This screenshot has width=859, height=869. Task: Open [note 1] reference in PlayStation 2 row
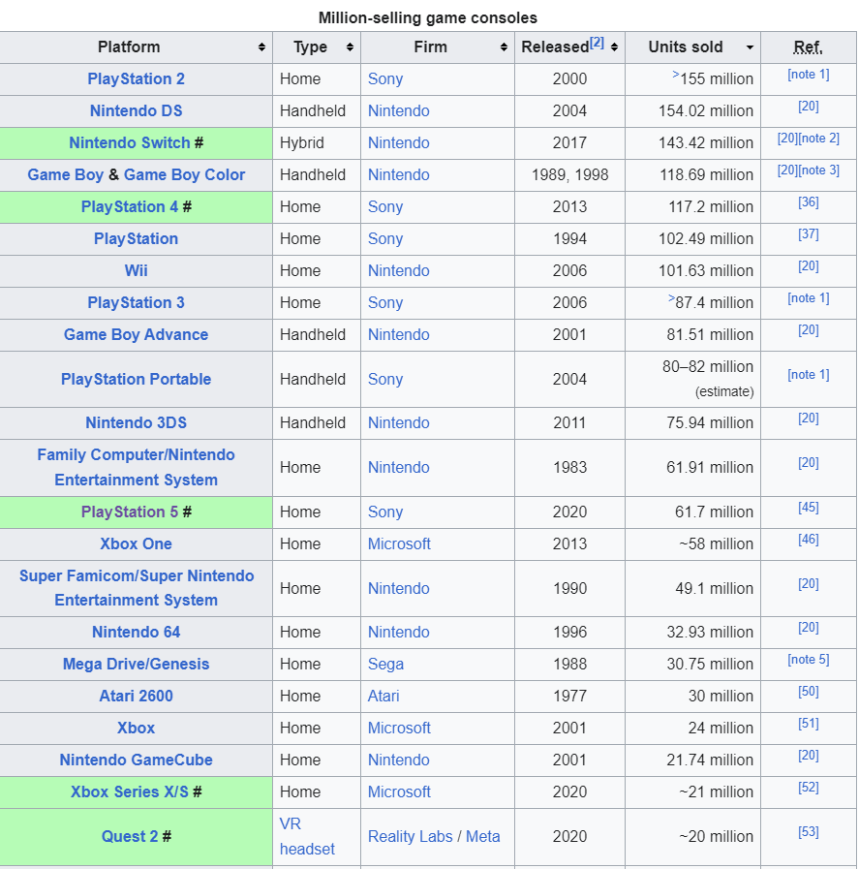coord(809,75)
